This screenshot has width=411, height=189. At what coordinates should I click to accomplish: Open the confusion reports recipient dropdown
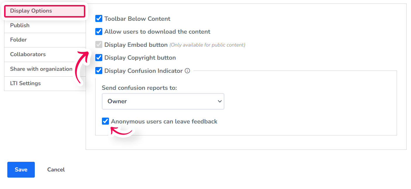163,101
